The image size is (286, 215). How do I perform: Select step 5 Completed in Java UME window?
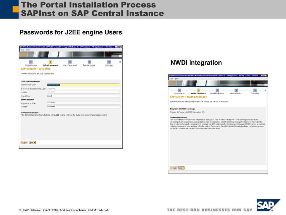tap(109, 62)
